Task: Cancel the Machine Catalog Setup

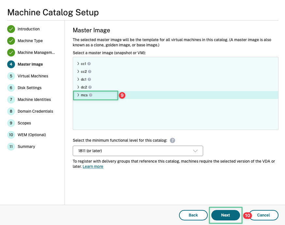Action: tap(263, 215)
